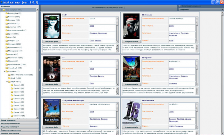Viewport: 224px width, 135px height.
Task: Click the folder icon of Сезон 1 (8)
Action: 12,85
